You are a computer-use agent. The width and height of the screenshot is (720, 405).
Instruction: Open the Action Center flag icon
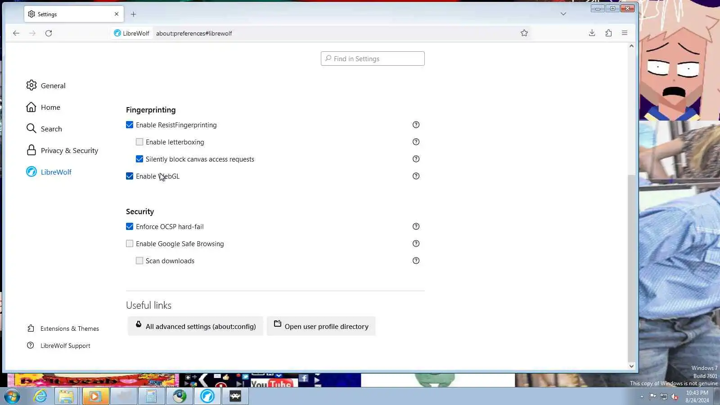[x=652, y=396]
